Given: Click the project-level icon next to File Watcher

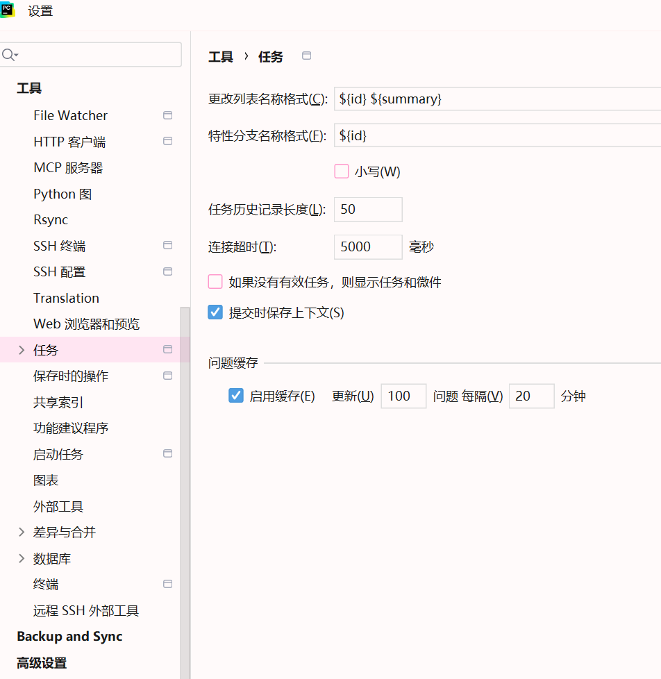Looking at the screenshot, I should [x=167, y=115].
